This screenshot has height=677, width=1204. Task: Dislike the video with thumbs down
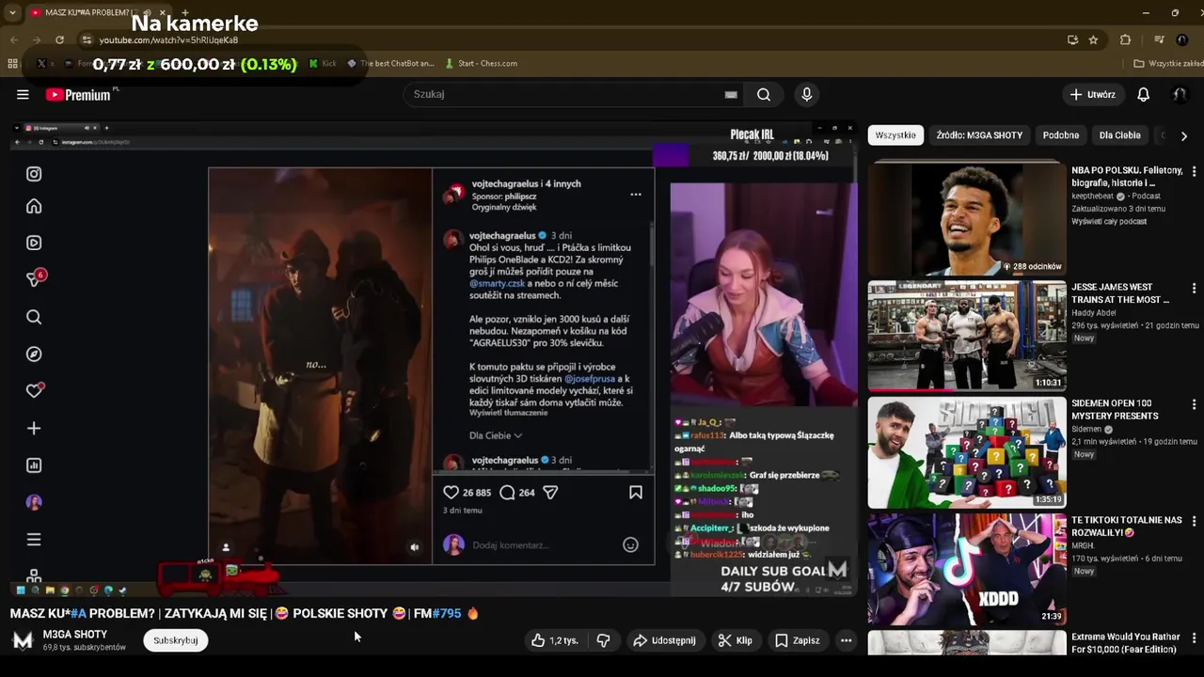(x=603, y=640)
